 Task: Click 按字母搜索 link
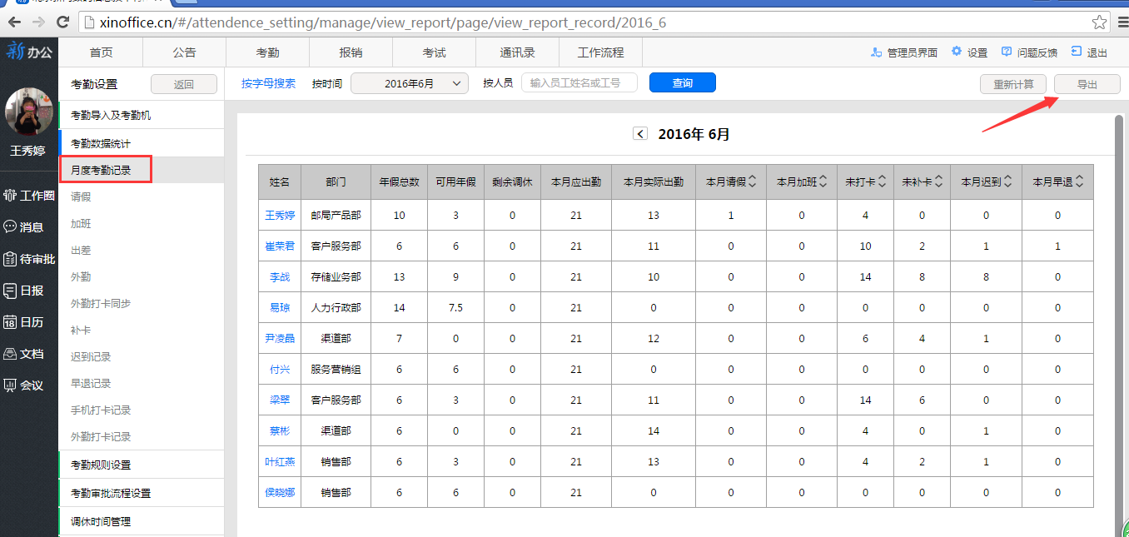tap(268, 83)
